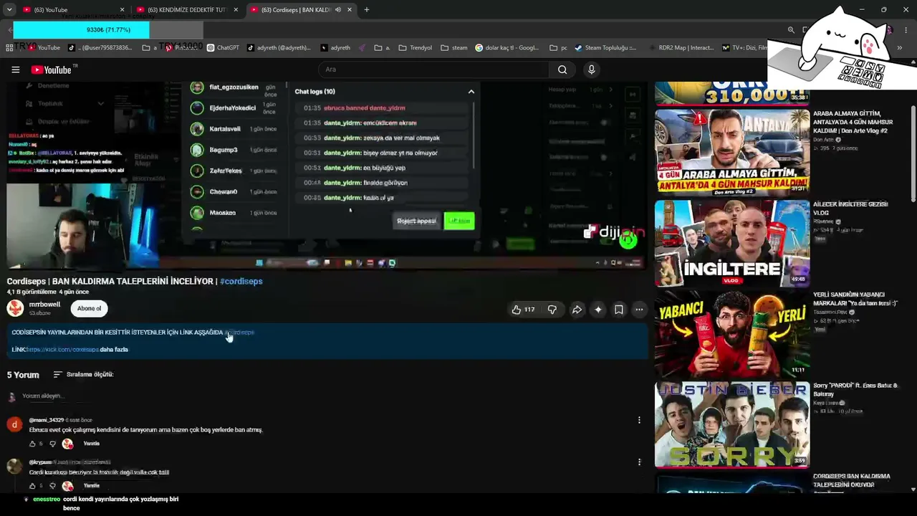Open a new browser tab

pos(366,10)
